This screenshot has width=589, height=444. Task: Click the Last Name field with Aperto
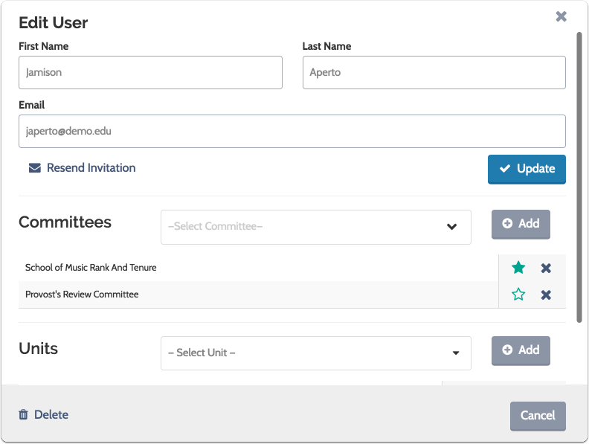pyautogui.click(x=434, y=72)
